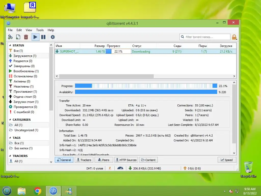261x196 pixels.
Task: Switch to the Peers tab
Action: 104,160
